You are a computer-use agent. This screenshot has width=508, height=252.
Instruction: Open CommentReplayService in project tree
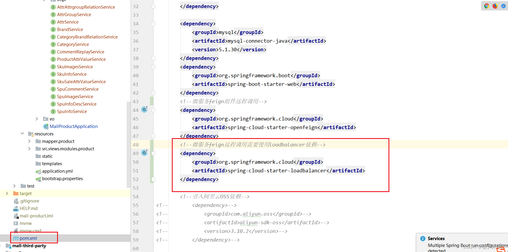(x=81, y=52)
